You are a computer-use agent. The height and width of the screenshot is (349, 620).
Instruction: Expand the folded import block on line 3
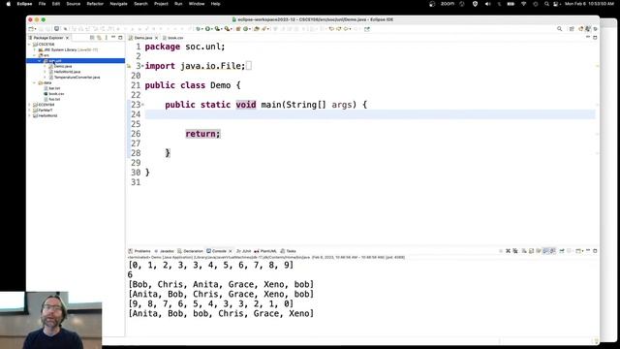pyautogui.click(x=142, y=66)
